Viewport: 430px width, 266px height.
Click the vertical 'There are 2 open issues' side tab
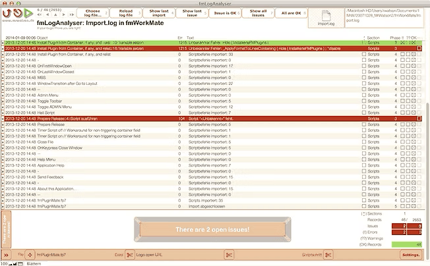(7, 229)
